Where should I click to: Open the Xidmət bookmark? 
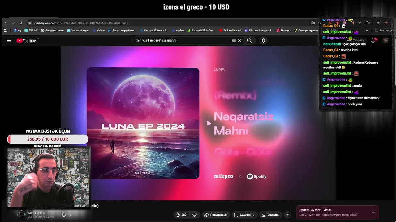pyautogui.click(x=98, y=31)
